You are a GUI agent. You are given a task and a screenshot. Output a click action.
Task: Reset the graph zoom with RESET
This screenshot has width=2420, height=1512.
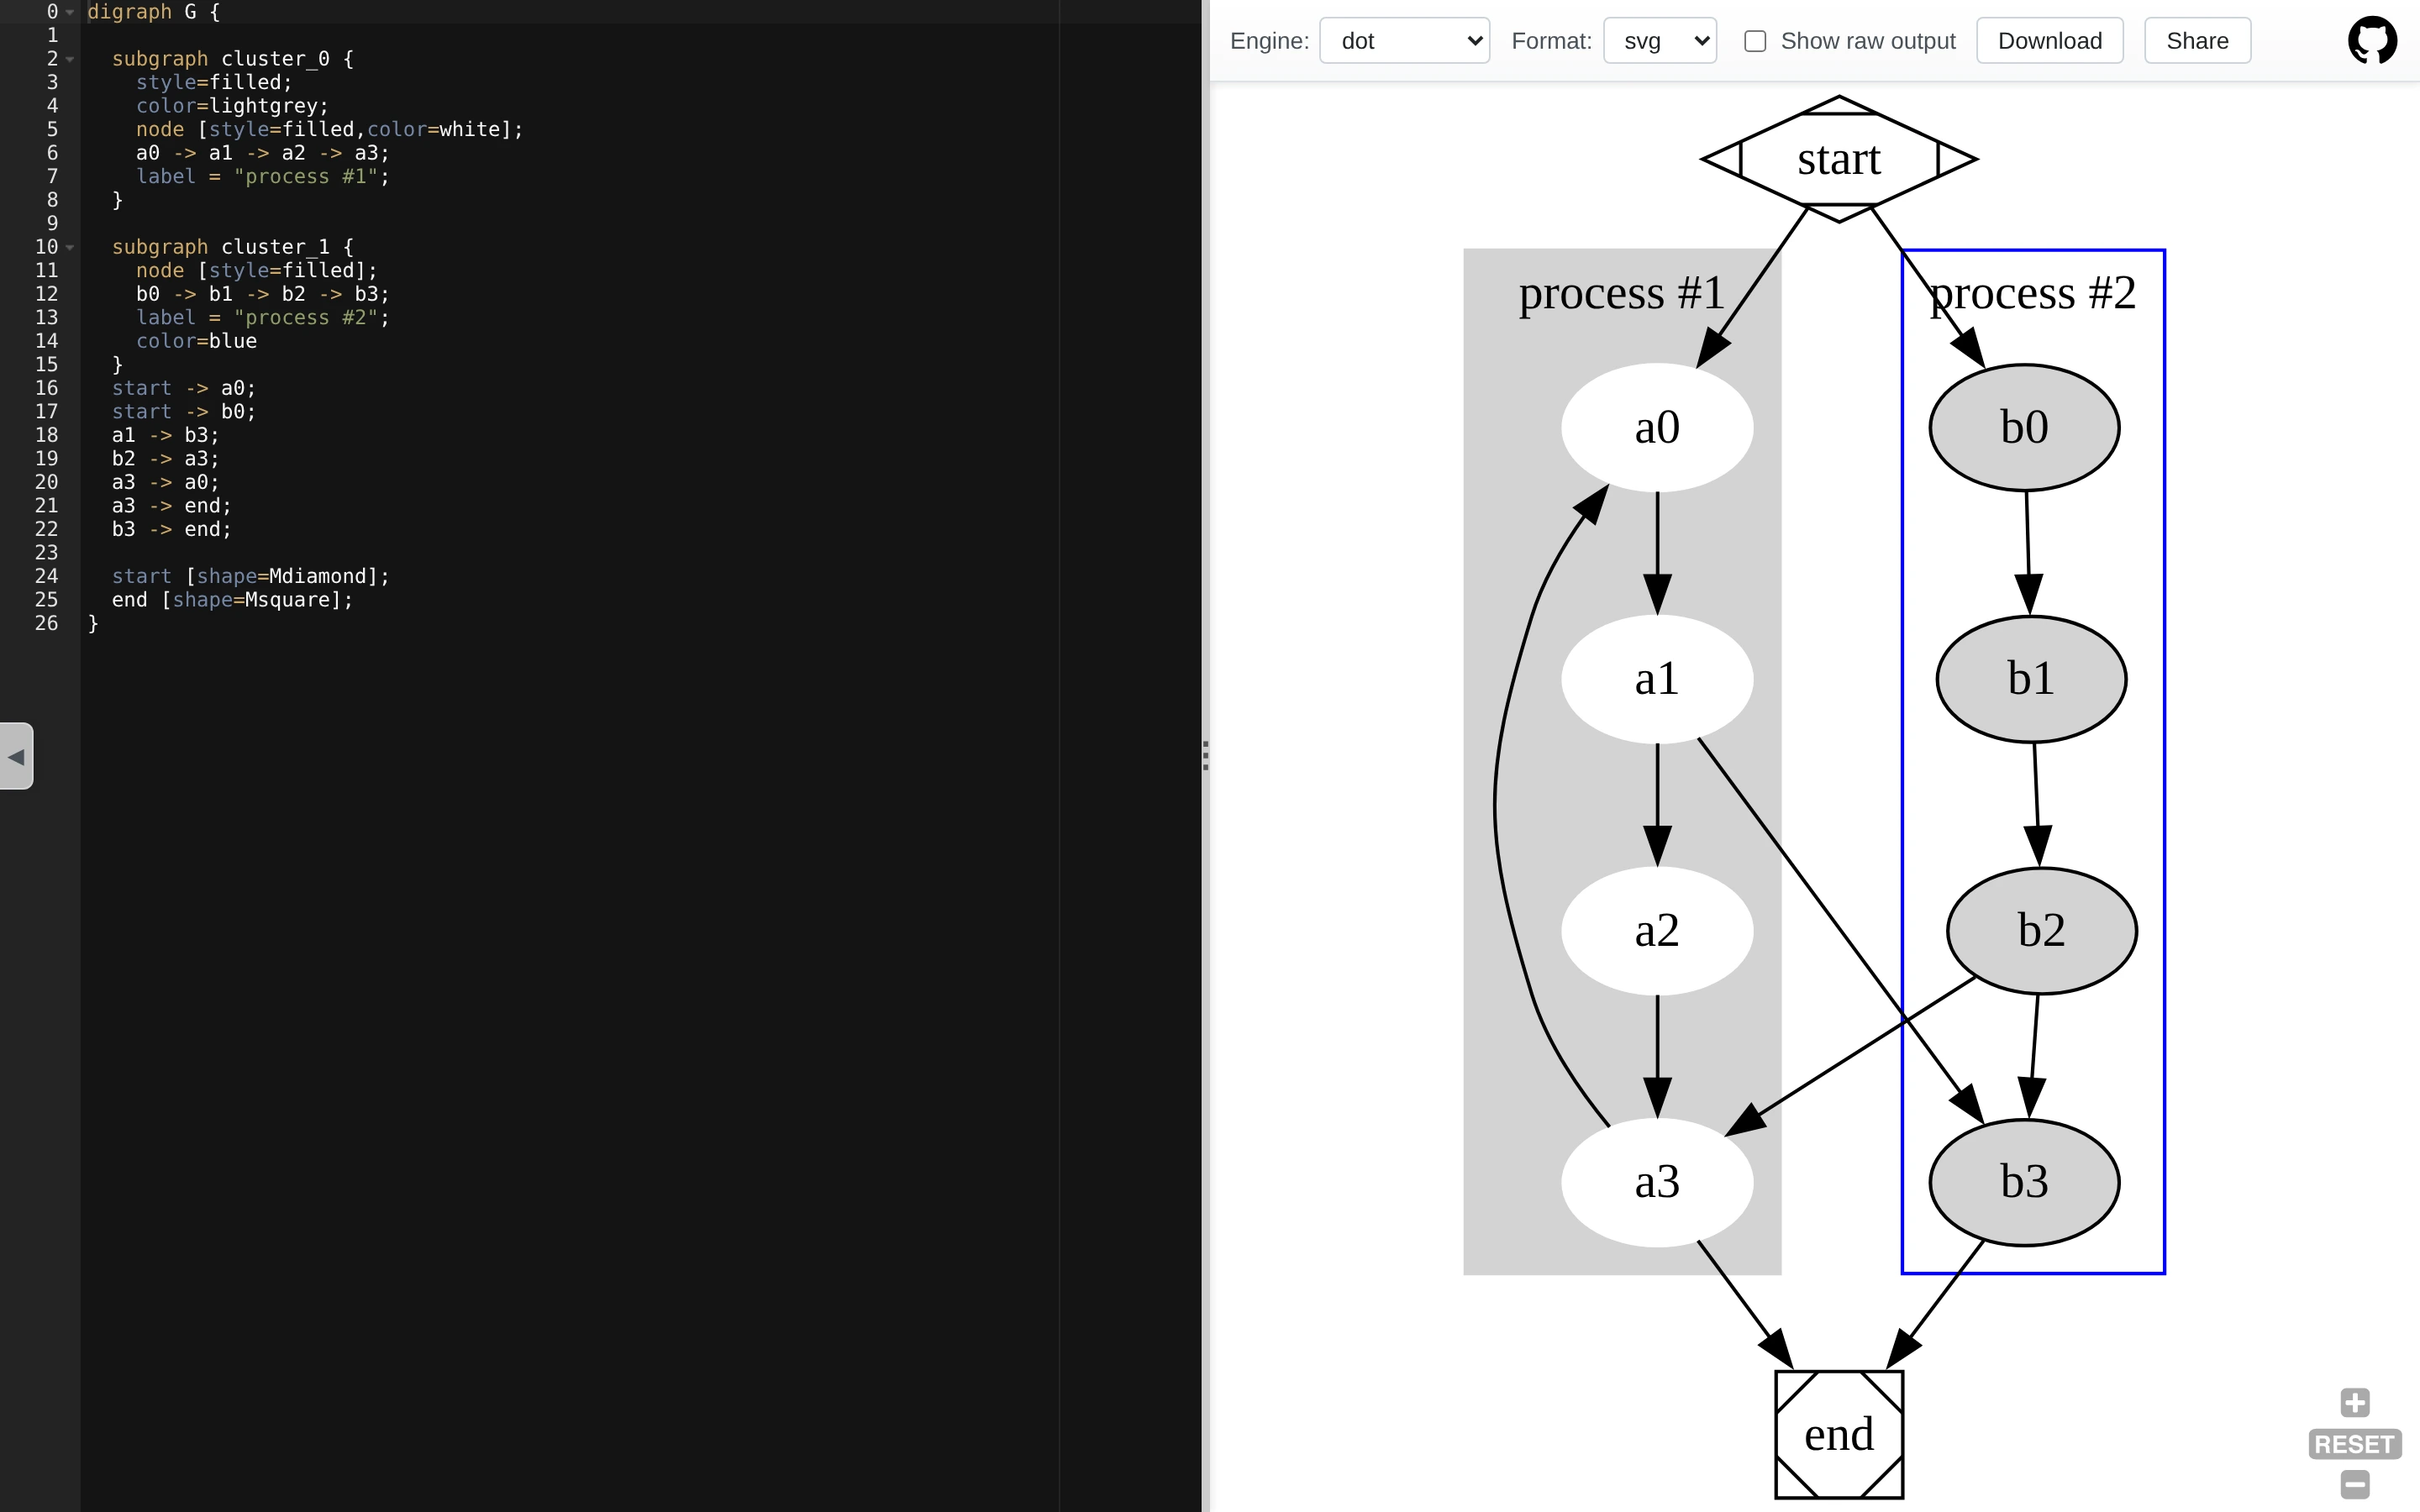click(x=2354, y=1444)
